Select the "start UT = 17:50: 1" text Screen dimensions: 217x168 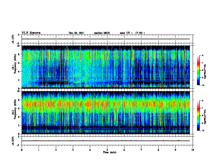[132, 33]
